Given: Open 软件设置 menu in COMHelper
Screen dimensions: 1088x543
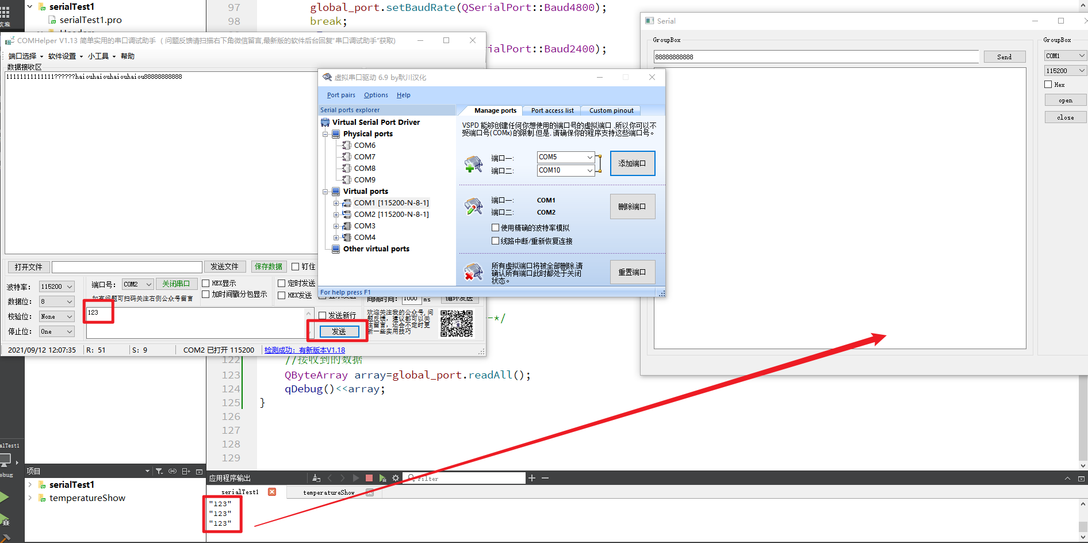Looking at the screenshot, I should click(x=65, y=56).
